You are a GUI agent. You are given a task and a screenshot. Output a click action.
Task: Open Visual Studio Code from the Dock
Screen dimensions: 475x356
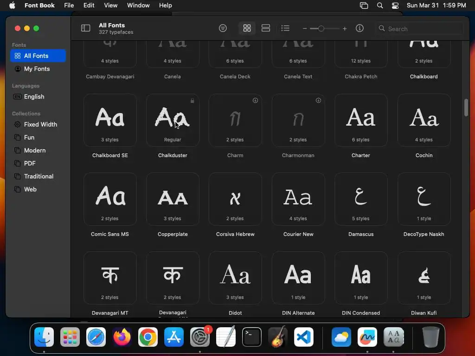click(x=304, y=337)
